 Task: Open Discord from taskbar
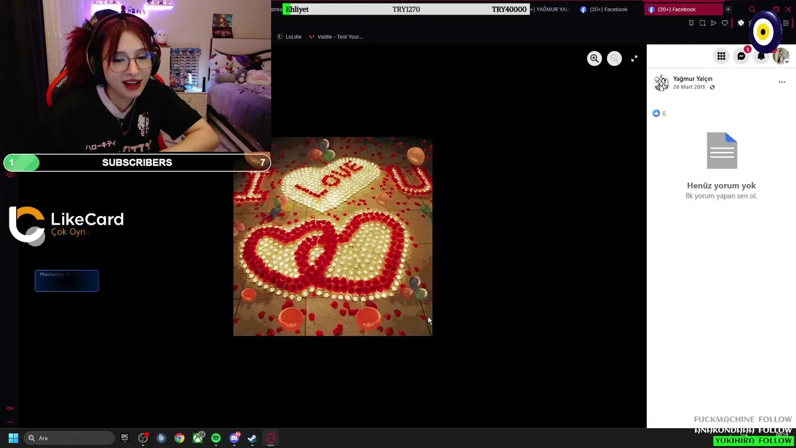(x=234, y=438)
